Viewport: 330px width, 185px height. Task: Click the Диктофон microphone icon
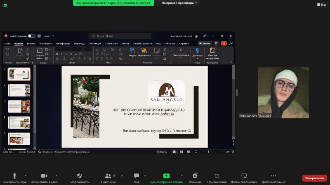(197, 50)
